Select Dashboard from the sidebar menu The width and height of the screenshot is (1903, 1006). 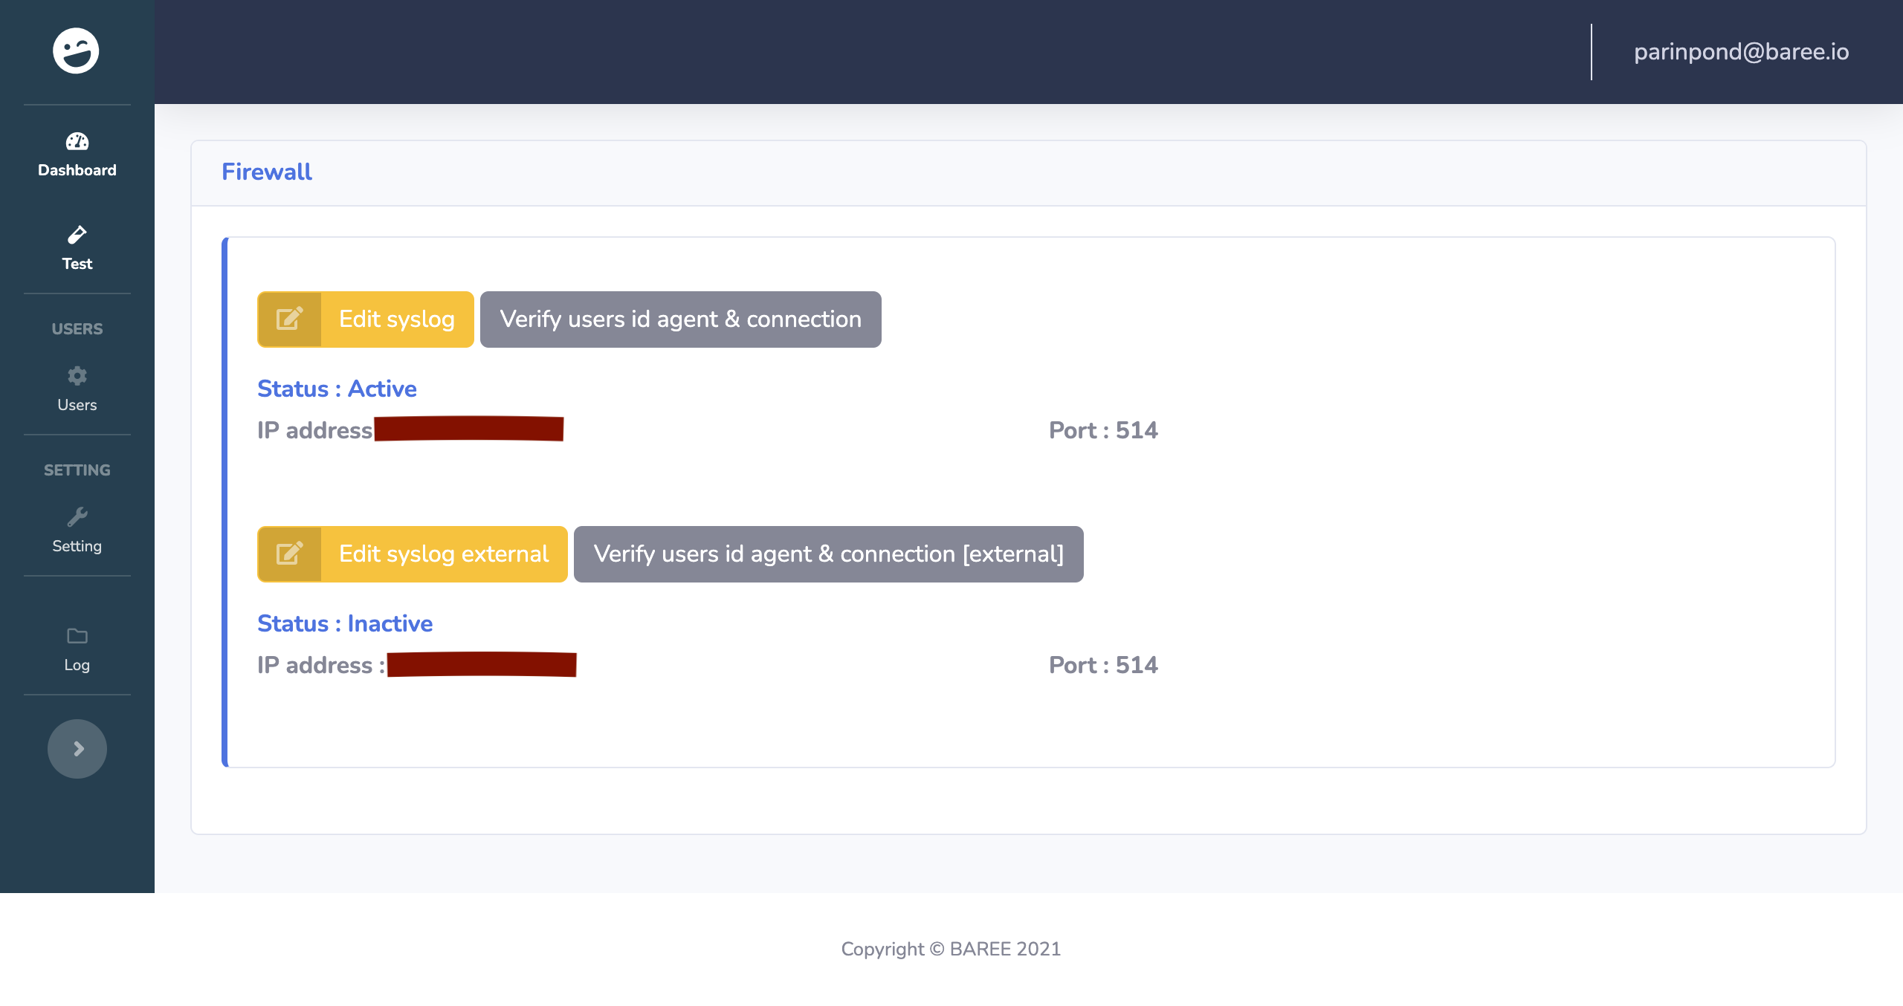(x=77, y=169)
